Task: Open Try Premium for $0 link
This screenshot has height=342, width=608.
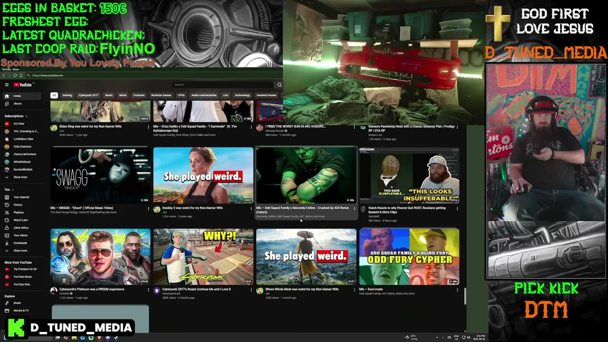Action: (x=22, y=269)
